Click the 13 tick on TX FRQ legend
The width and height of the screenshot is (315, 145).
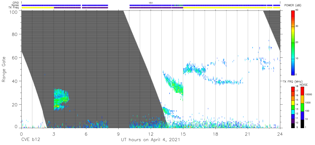[297, 109]
